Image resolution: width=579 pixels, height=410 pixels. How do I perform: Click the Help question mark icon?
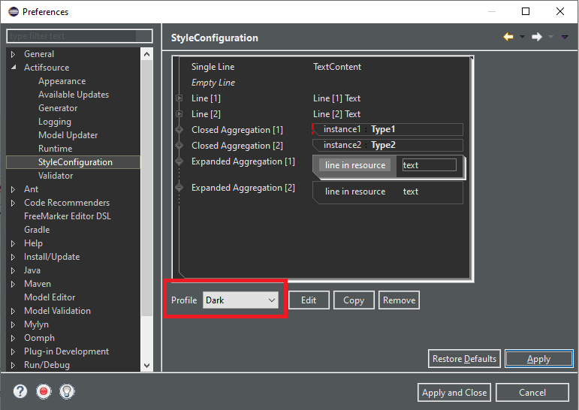click(x=20, y=391)
